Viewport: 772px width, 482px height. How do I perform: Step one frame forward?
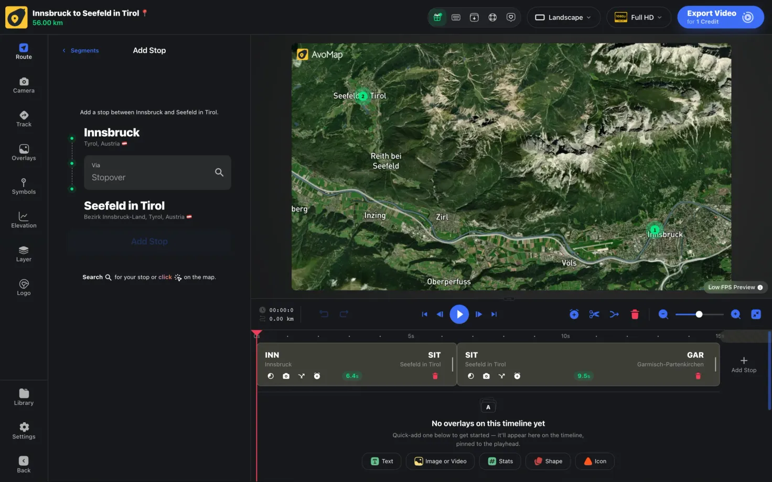click(x=478, y=314)
